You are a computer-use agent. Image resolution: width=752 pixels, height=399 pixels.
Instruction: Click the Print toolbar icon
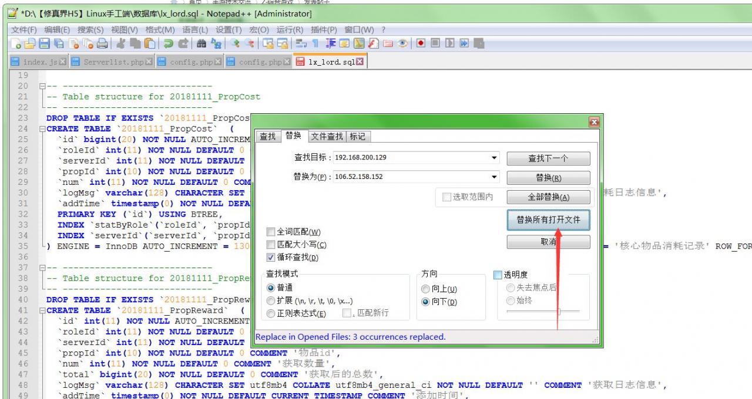tap(102, 44)
